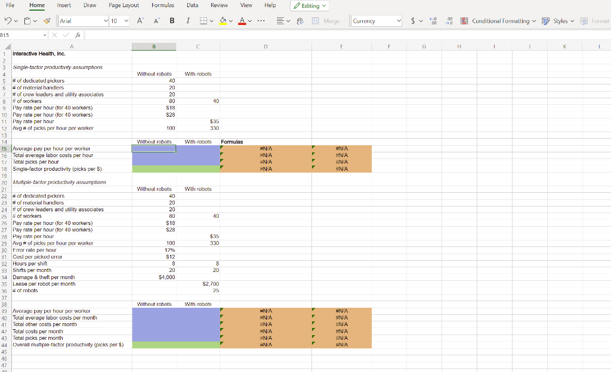611x372 pixels.
Task: Switch to the Formulas ribbon tab
Action: (163, 5)
